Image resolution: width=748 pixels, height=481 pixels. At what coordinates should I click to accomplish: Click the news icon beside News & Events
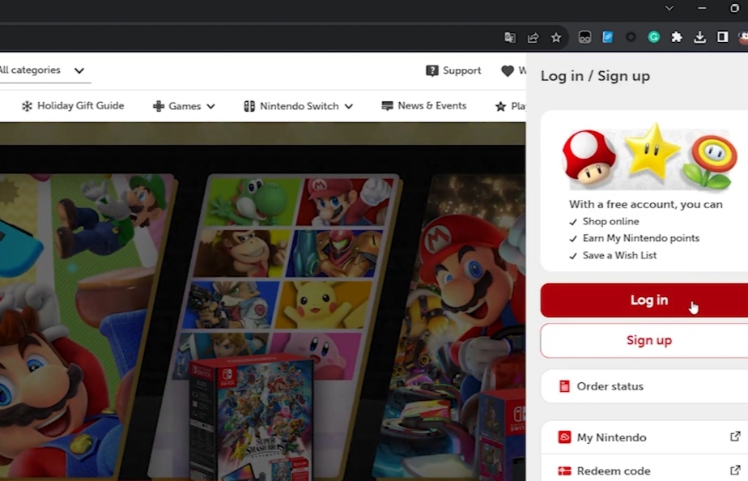(x=387, y=106)
